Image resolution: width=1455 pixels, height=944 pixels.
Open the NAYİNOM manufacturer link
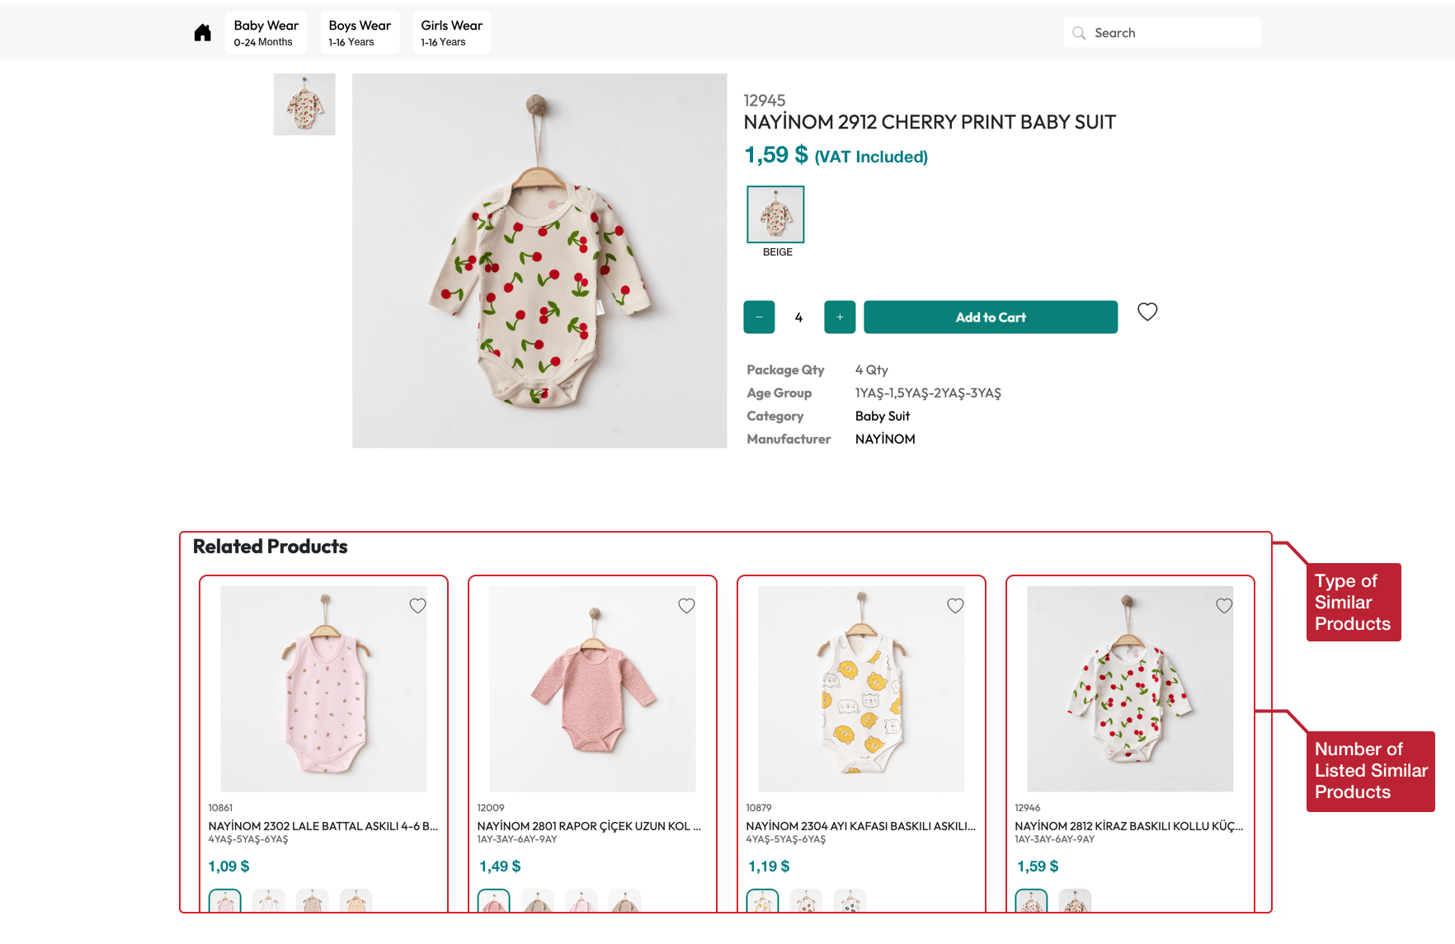coord(884,439)
